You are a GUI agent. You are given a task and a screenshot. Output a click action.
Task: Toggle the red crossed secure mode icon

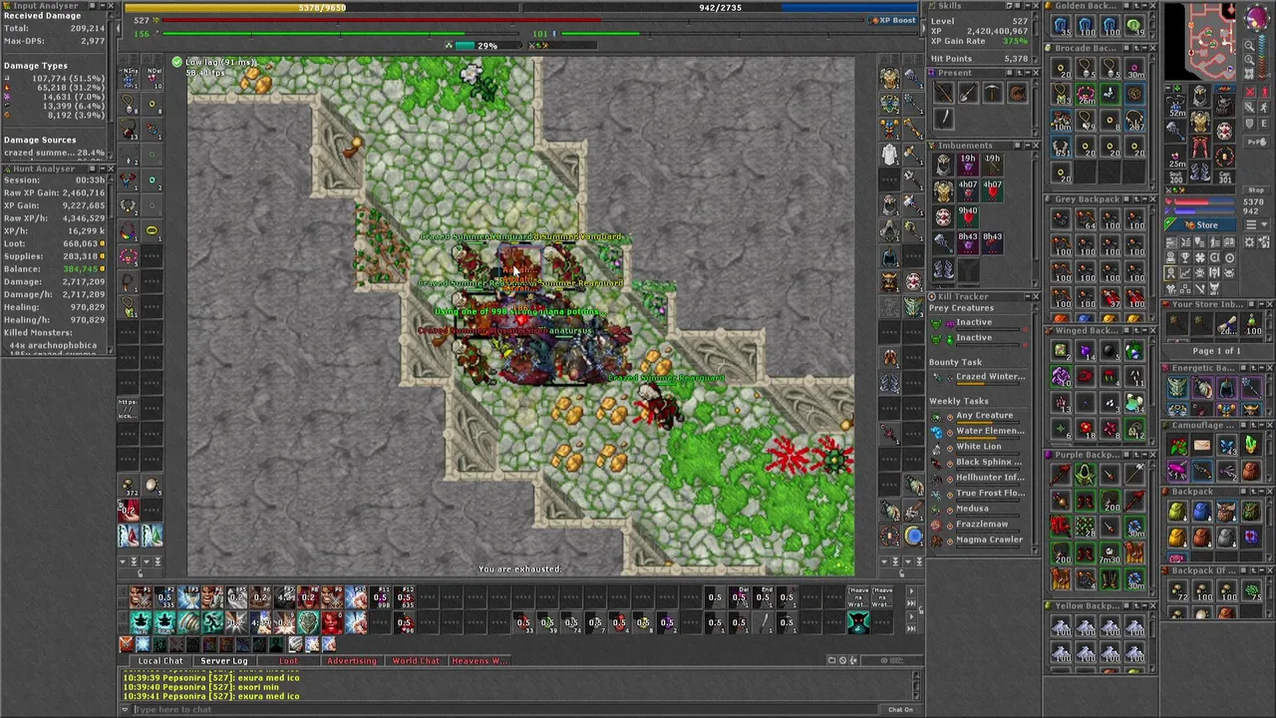(x=1251, y=92)
